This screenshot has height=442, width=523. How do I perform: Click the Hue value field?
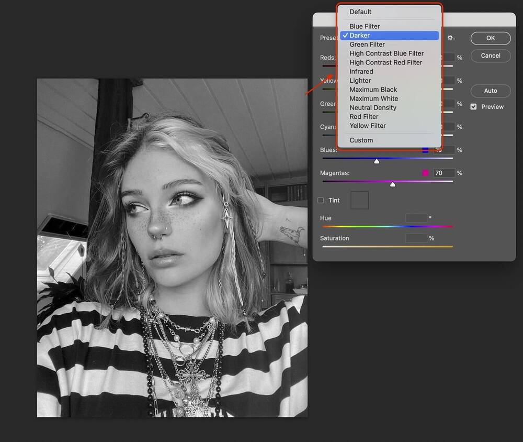(x=416, y=218)
